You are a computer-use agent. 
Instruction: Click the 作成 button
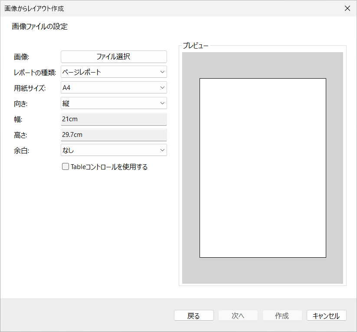point(282,315)
